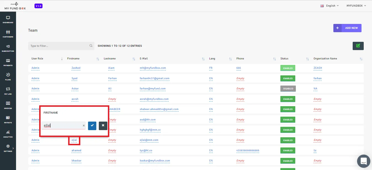
Task: Edit email mit@myfundbox.com
Action: click(x=153, y=68)
